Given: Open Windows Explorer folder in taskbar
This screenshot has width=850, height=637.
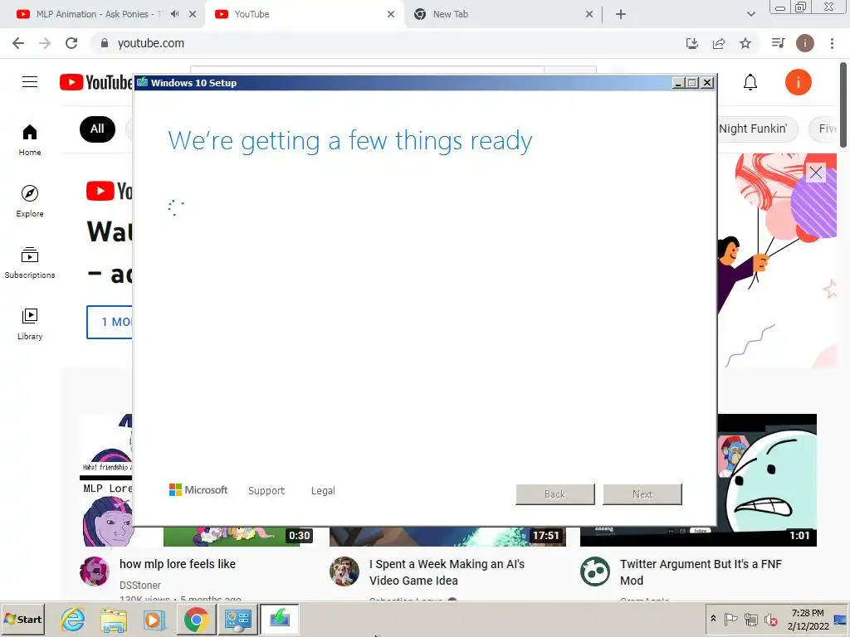Looking at the screenshot, I should point(114,620).
